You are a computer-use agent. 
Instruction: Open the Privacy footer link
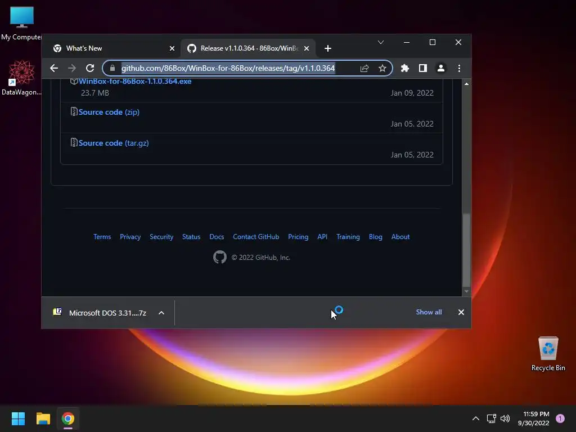130,237
